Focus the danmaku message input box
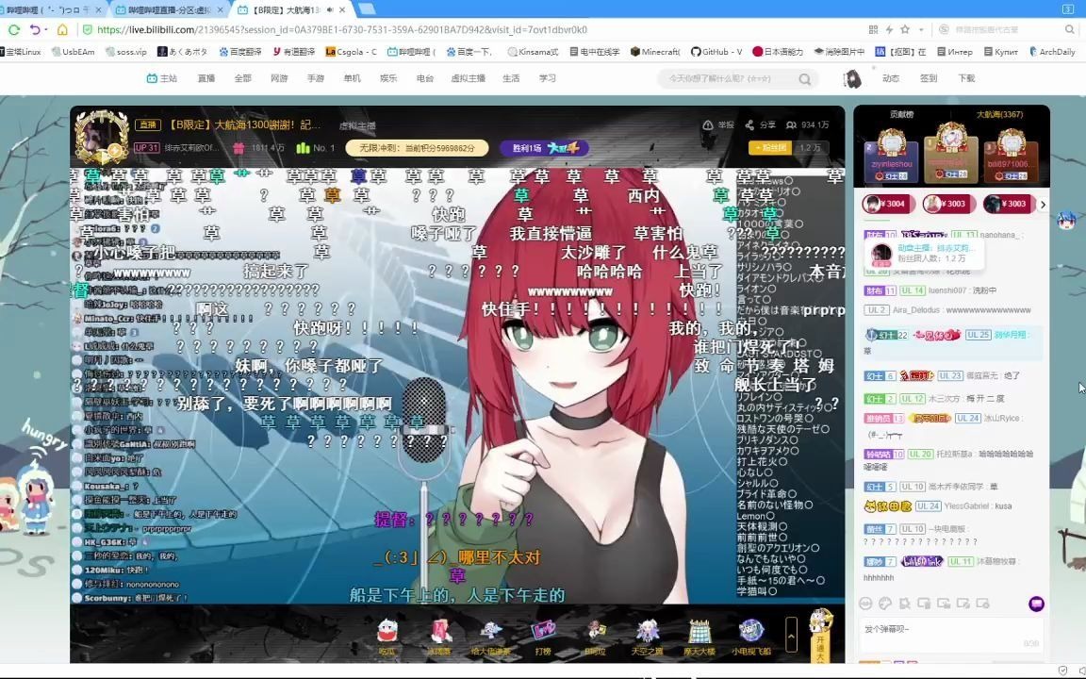The image size is (1086, 679). coord(951,636)
